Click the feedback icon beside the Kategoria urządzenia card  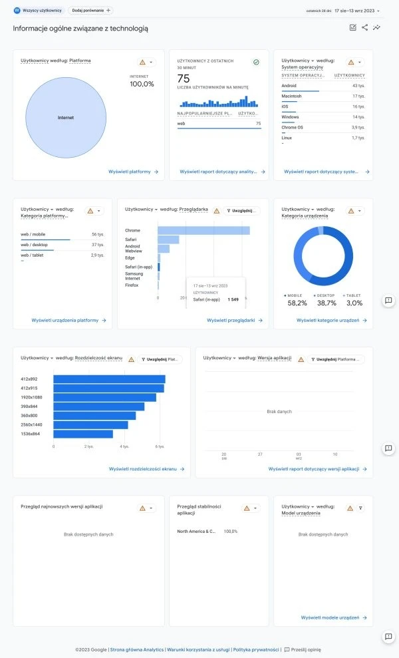tap(388, 301)
